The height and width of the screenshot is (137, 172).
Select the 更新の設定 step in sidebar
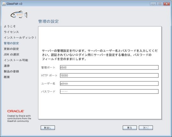11,49
